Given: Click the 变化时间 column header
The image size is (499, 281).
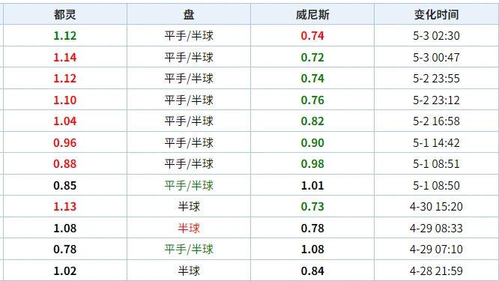Looking at the screenshot, I should 436,15.
